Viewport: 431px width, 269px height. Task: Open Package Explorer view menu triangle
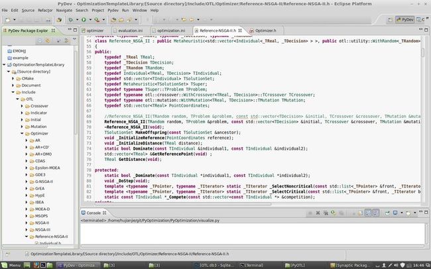(x=74, y=40)
